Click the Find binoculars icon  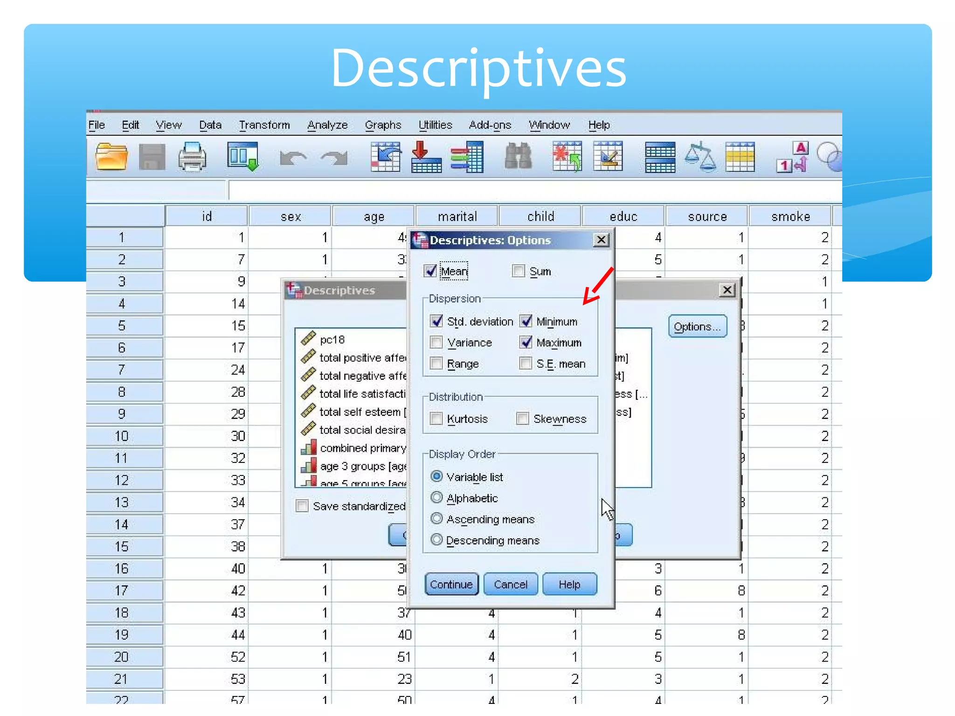pos(518,156)
